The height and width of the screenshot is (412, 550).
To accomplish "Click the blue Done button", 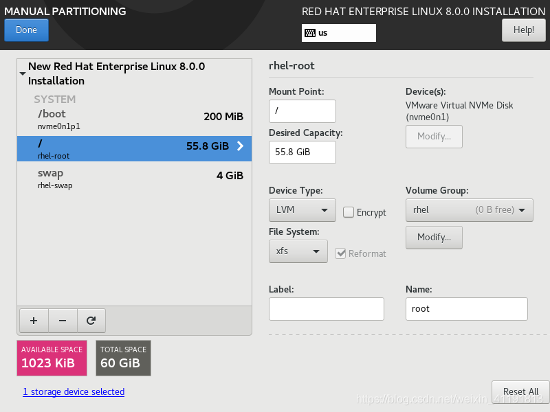I will coord(26,30).
